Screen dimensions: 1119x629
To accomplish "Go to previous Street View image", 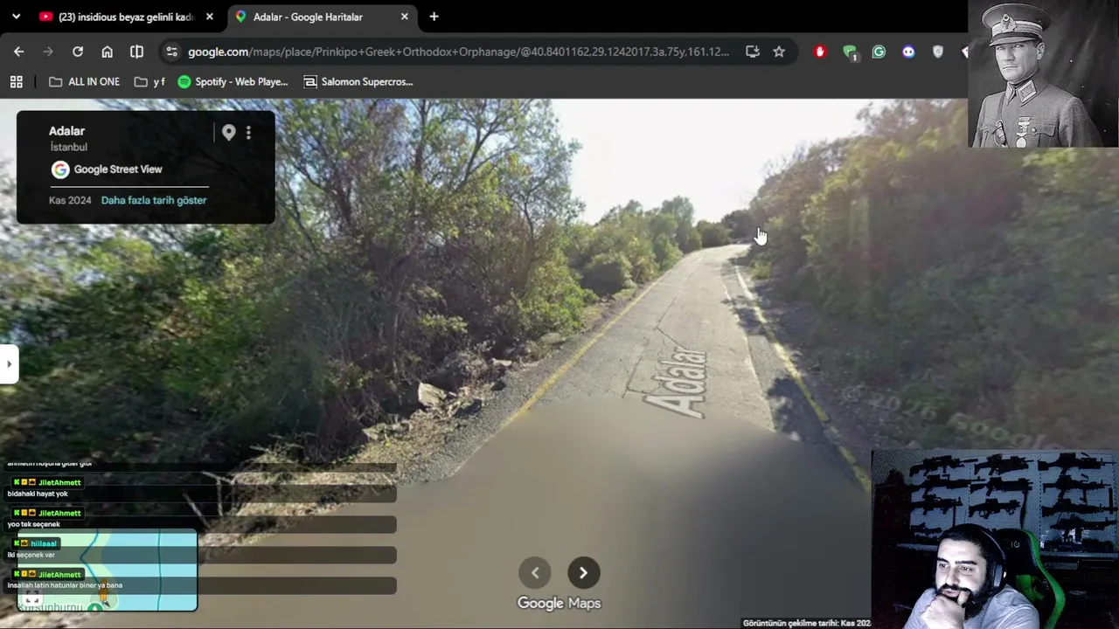I will 535,573.
